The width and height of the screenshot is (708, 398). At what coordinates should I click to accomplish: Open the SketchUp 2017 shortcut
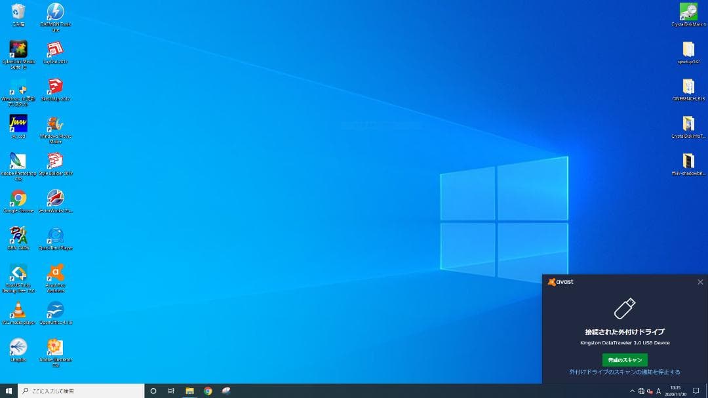pos(55,84)
